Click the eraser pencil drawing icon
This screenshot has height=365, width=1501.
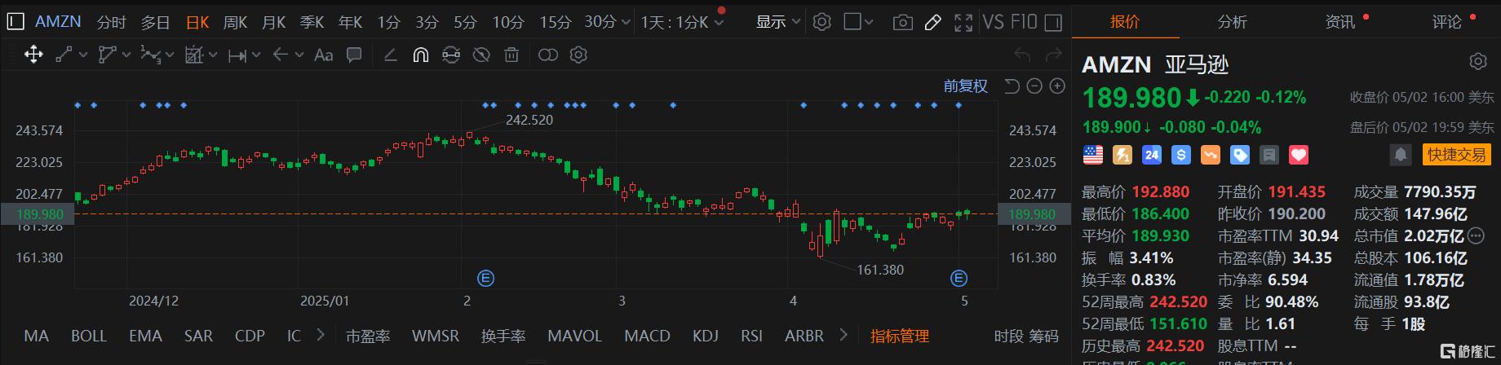tap(390, 55)
